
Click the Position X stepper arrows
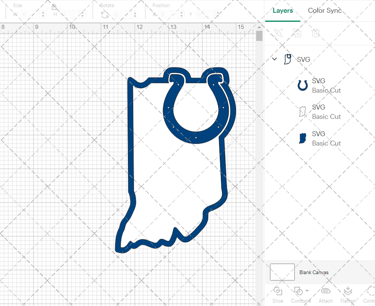coord(182,14)
